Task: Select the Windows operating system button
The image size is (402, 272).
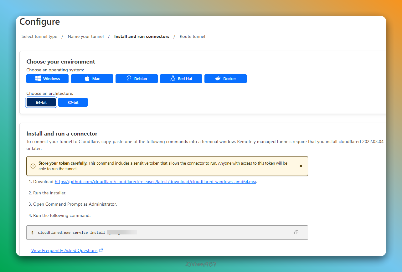Action: (47, 79)
